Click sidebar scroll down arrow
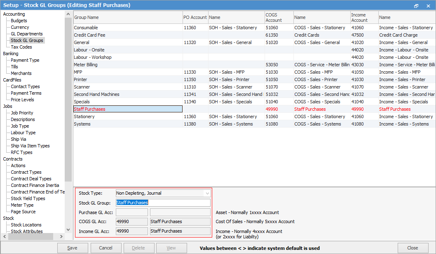 (x=68, y=230)
